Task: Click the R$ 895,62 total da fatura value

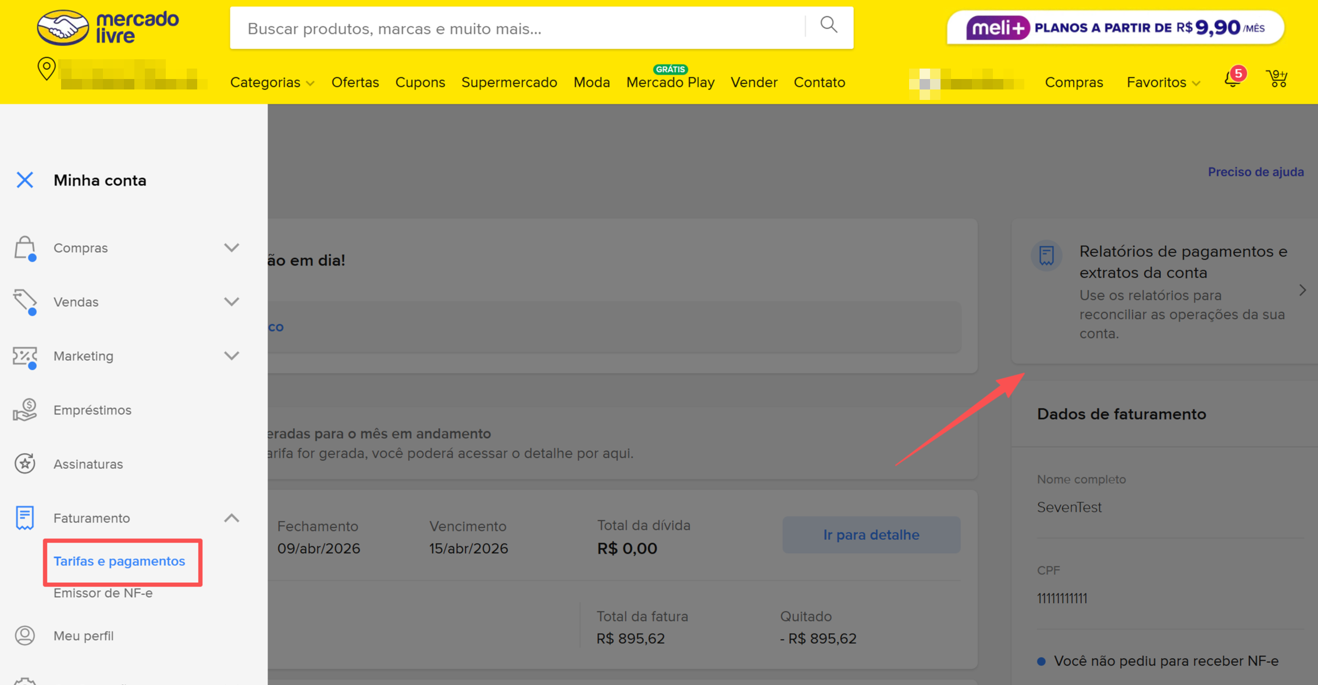Action: click(630, 639)
